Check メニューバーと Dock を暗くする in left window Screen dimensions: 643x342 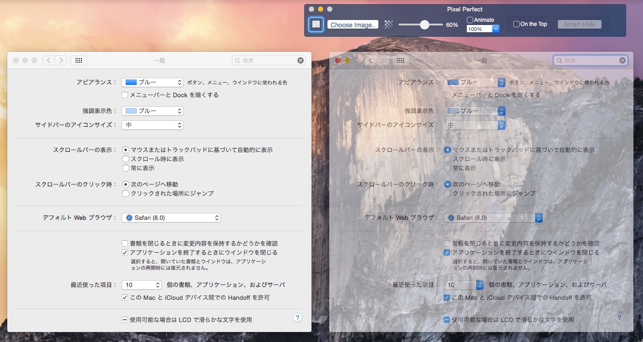[x=125, y=95]
